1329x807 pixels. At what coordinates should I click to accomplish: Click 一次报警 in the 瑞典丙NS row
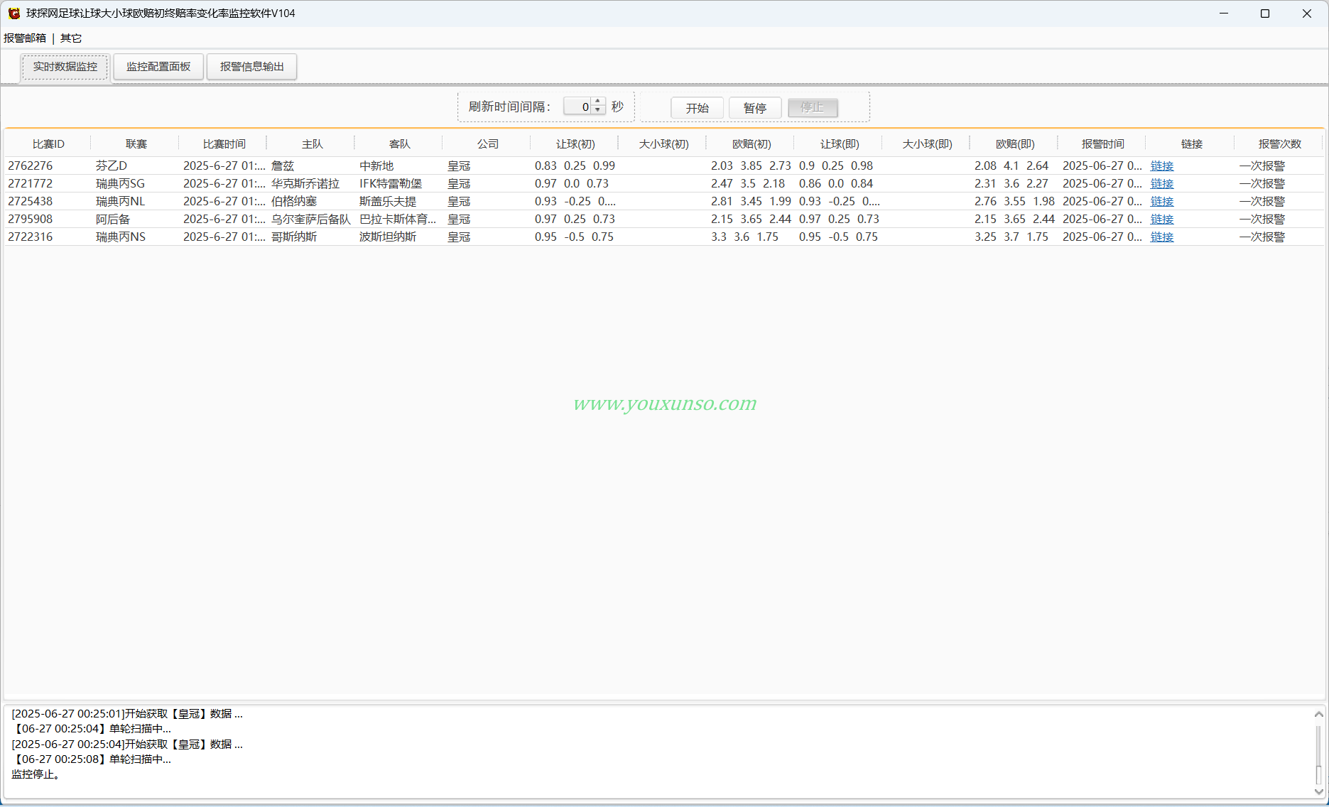[1262, 237]
